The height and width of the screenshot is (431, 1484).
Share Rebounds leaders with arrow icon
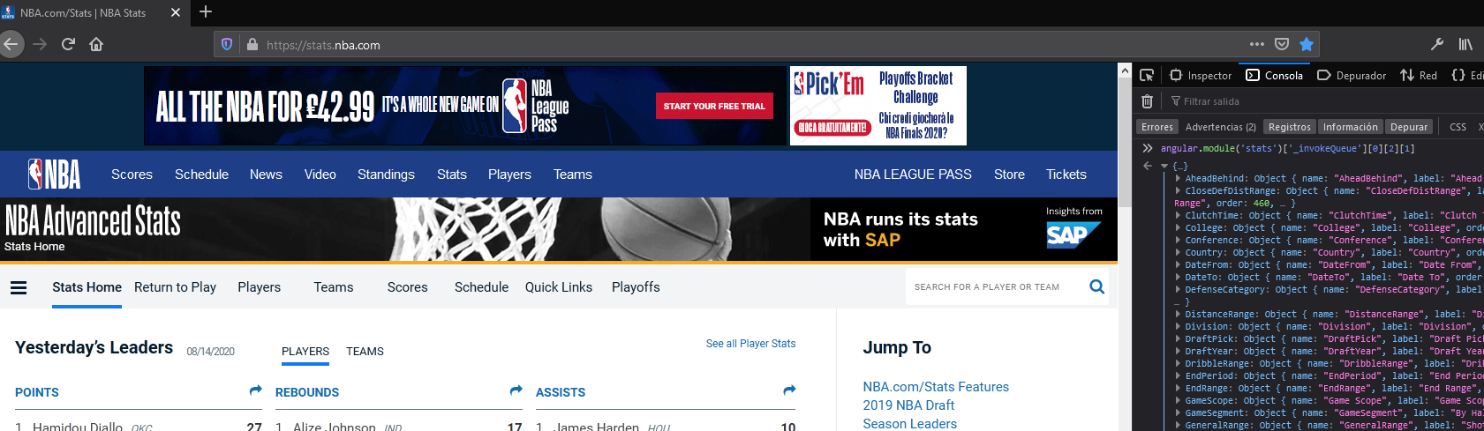516,390
